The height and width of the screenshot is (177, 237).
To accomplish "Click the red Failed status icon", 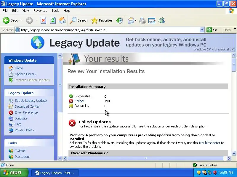I will [71, 101].
